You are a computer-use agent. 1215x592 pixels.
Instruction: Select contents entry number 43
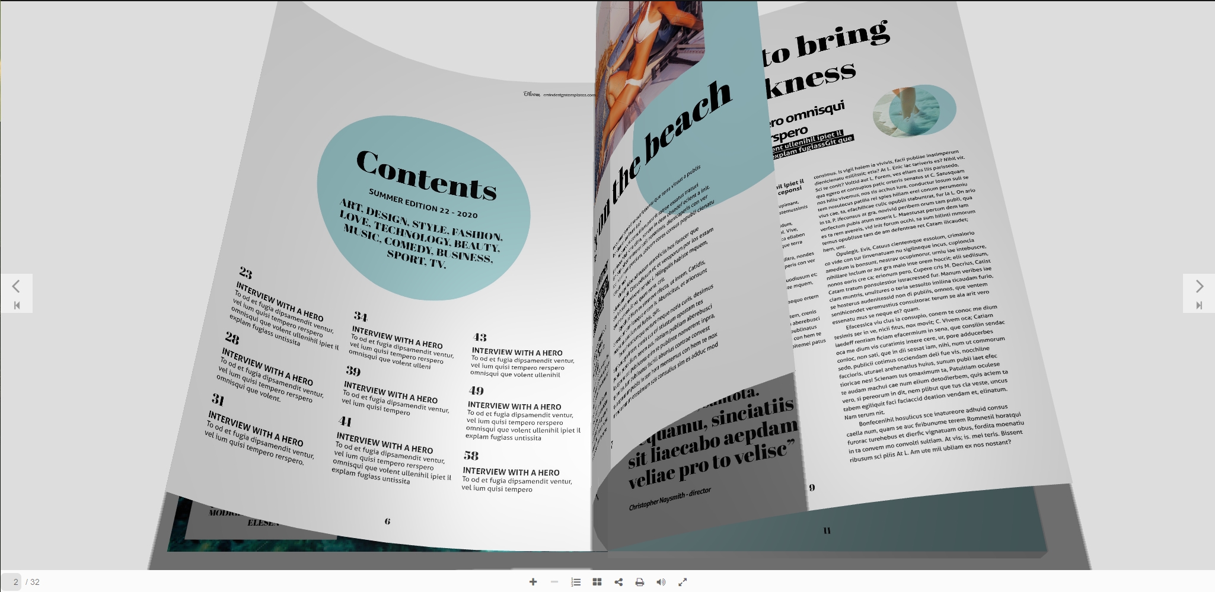coord(480,337)
